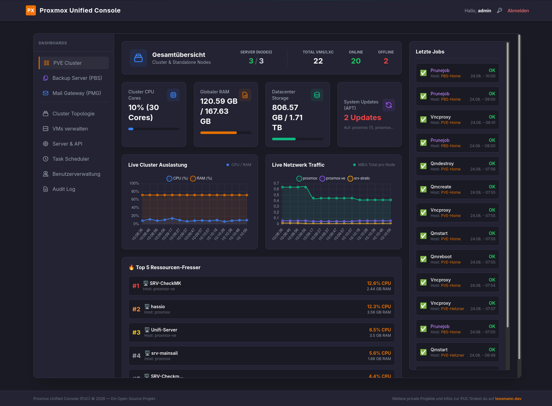This screenshot has height=406, width=552.
Task: Click the Cluster Topologie icon
Action: (x=46, y=114)
